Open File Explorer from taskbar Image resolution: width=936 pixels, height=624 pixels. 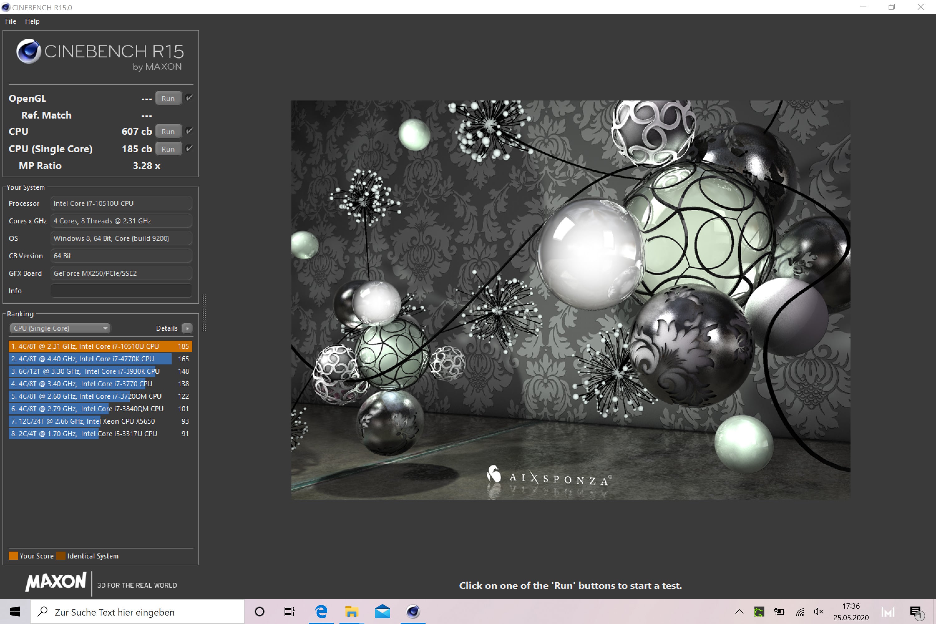coord(352,612)
